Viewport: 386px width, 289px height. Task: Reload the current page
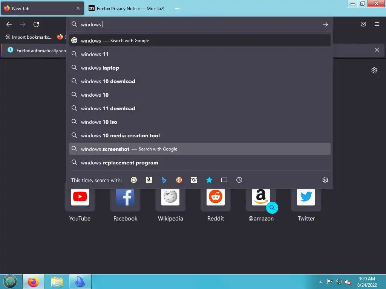[36, 24]
